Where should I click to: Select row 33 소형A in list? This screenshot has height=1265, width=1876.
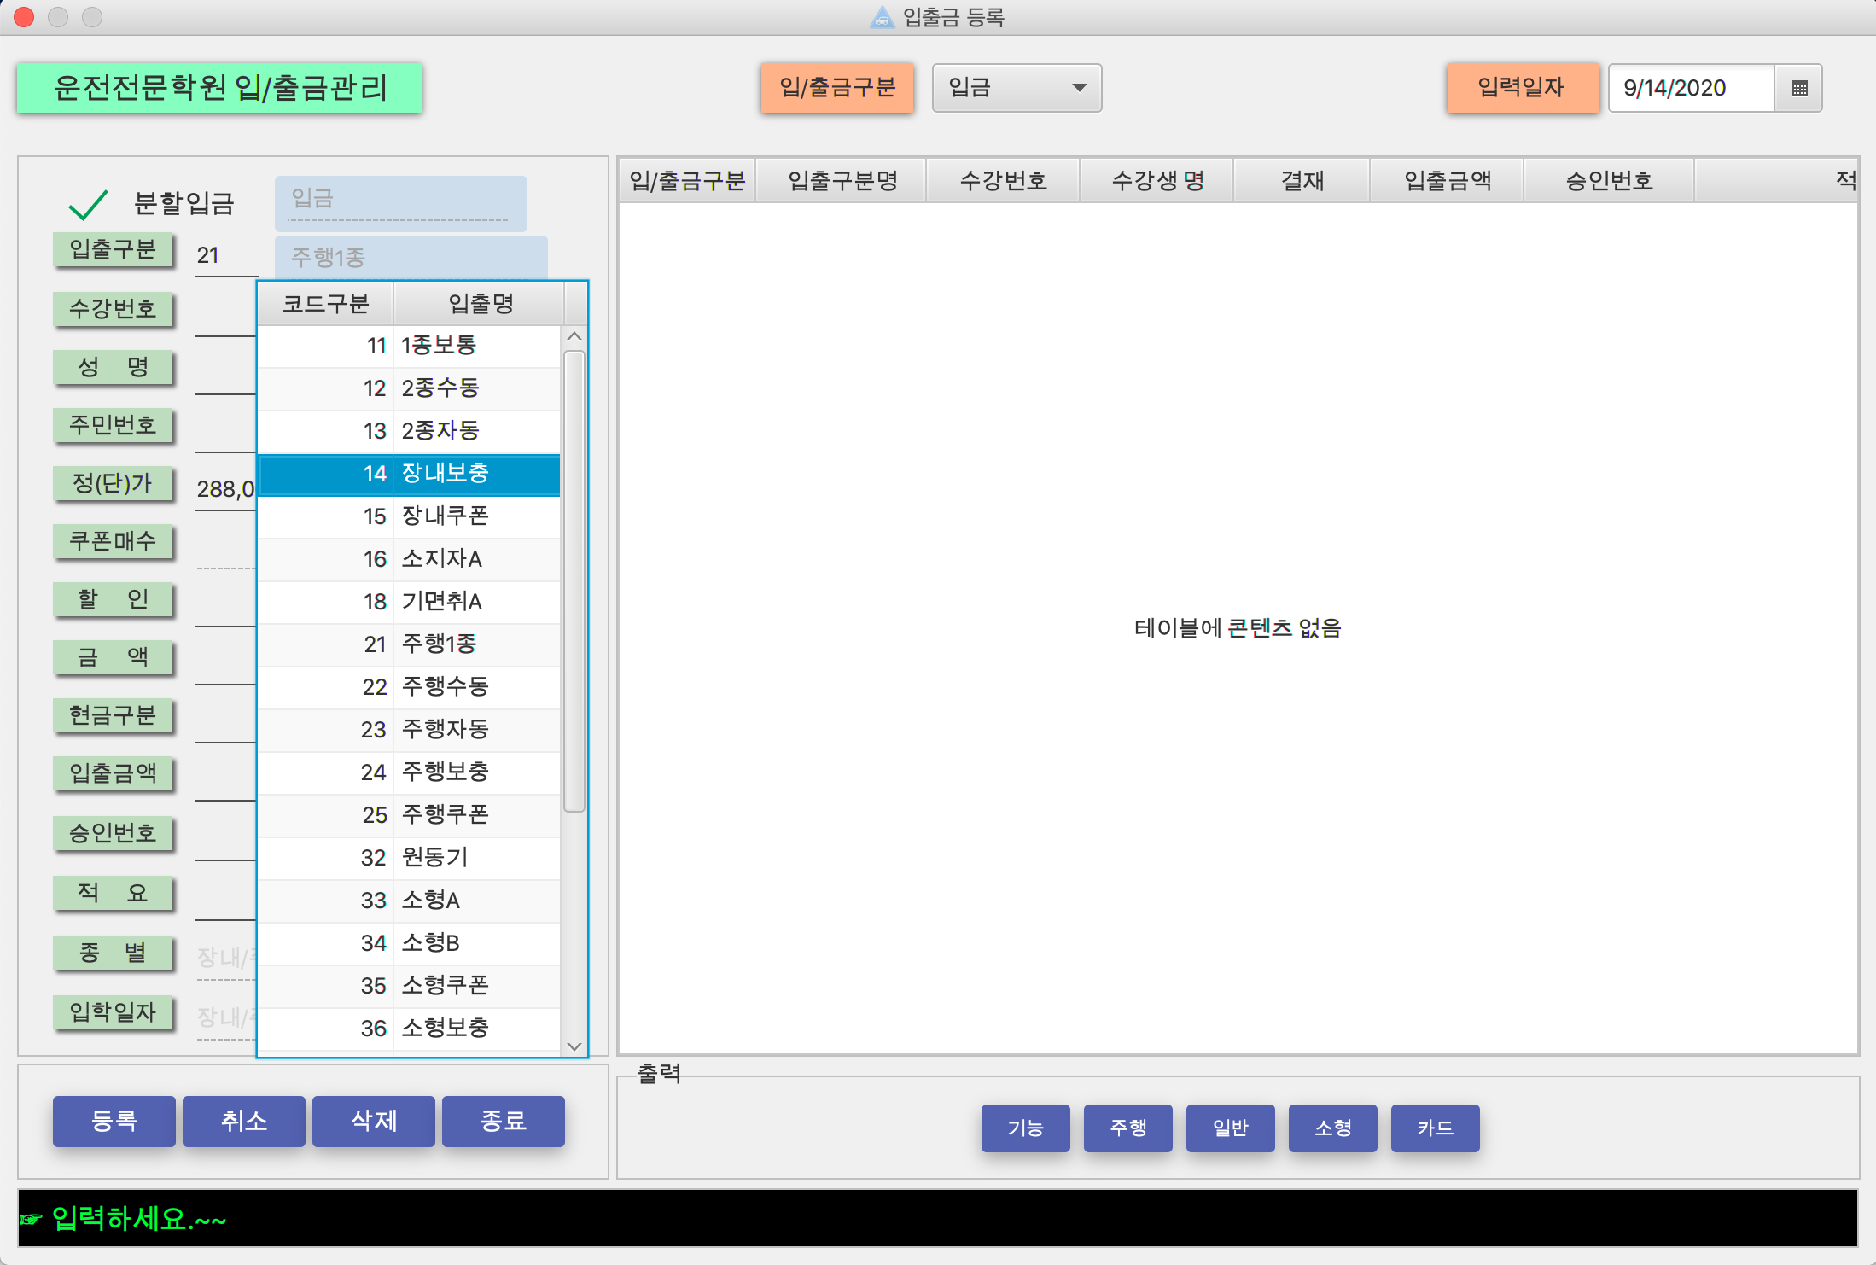[x=410, y=901]
